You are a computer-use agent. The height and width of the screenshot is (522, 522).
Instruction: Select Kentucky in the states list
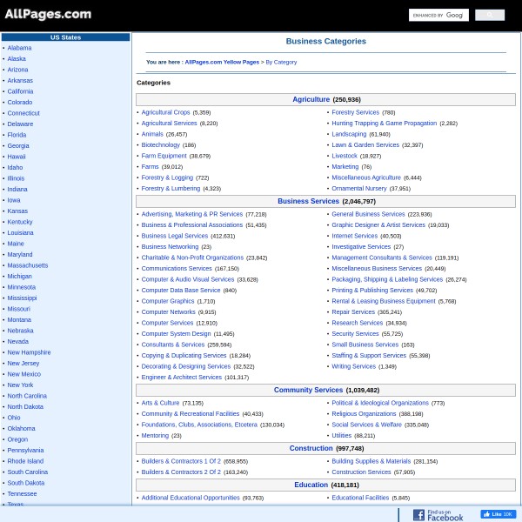click(x=20, y=222)
